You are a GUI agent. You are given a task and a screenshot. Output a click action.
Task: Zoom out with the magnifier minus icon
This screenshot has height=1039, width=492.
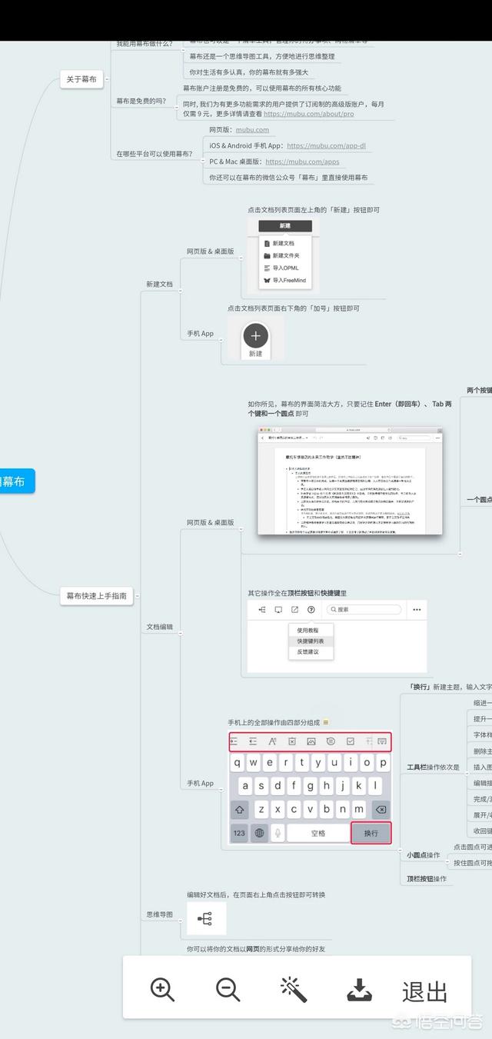tap(228, 989)
